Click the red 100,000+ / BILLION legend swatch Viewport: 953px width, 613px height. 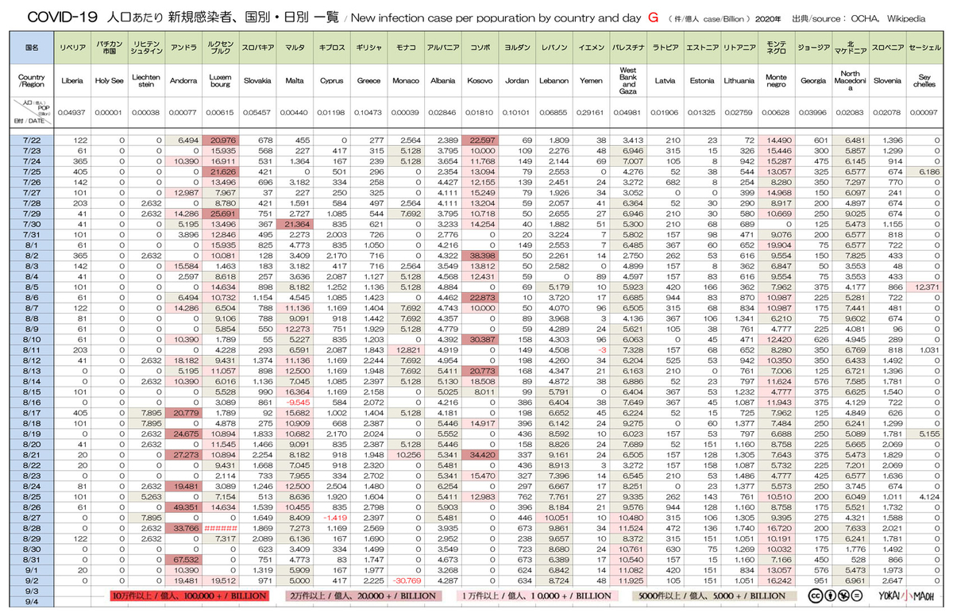(191, 596)
